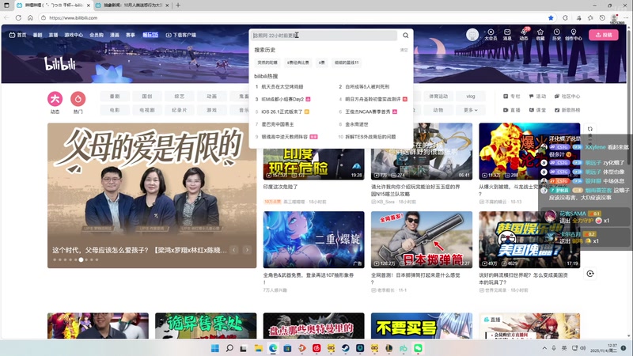Click the bookmark star in address bar
633x356 pixels.
click(551, 17)
